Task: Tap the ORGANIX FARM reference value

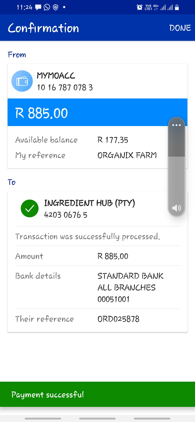Action: (x=127, y=155)
